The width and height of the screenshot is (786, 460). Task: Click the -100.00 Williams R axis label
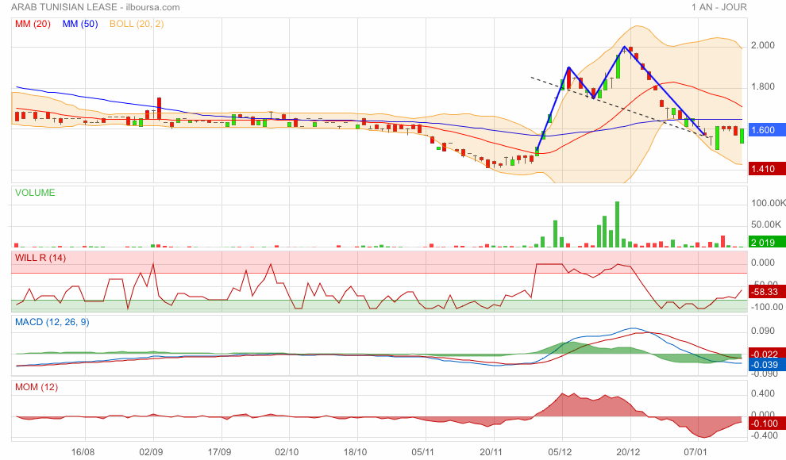point(766,307)
